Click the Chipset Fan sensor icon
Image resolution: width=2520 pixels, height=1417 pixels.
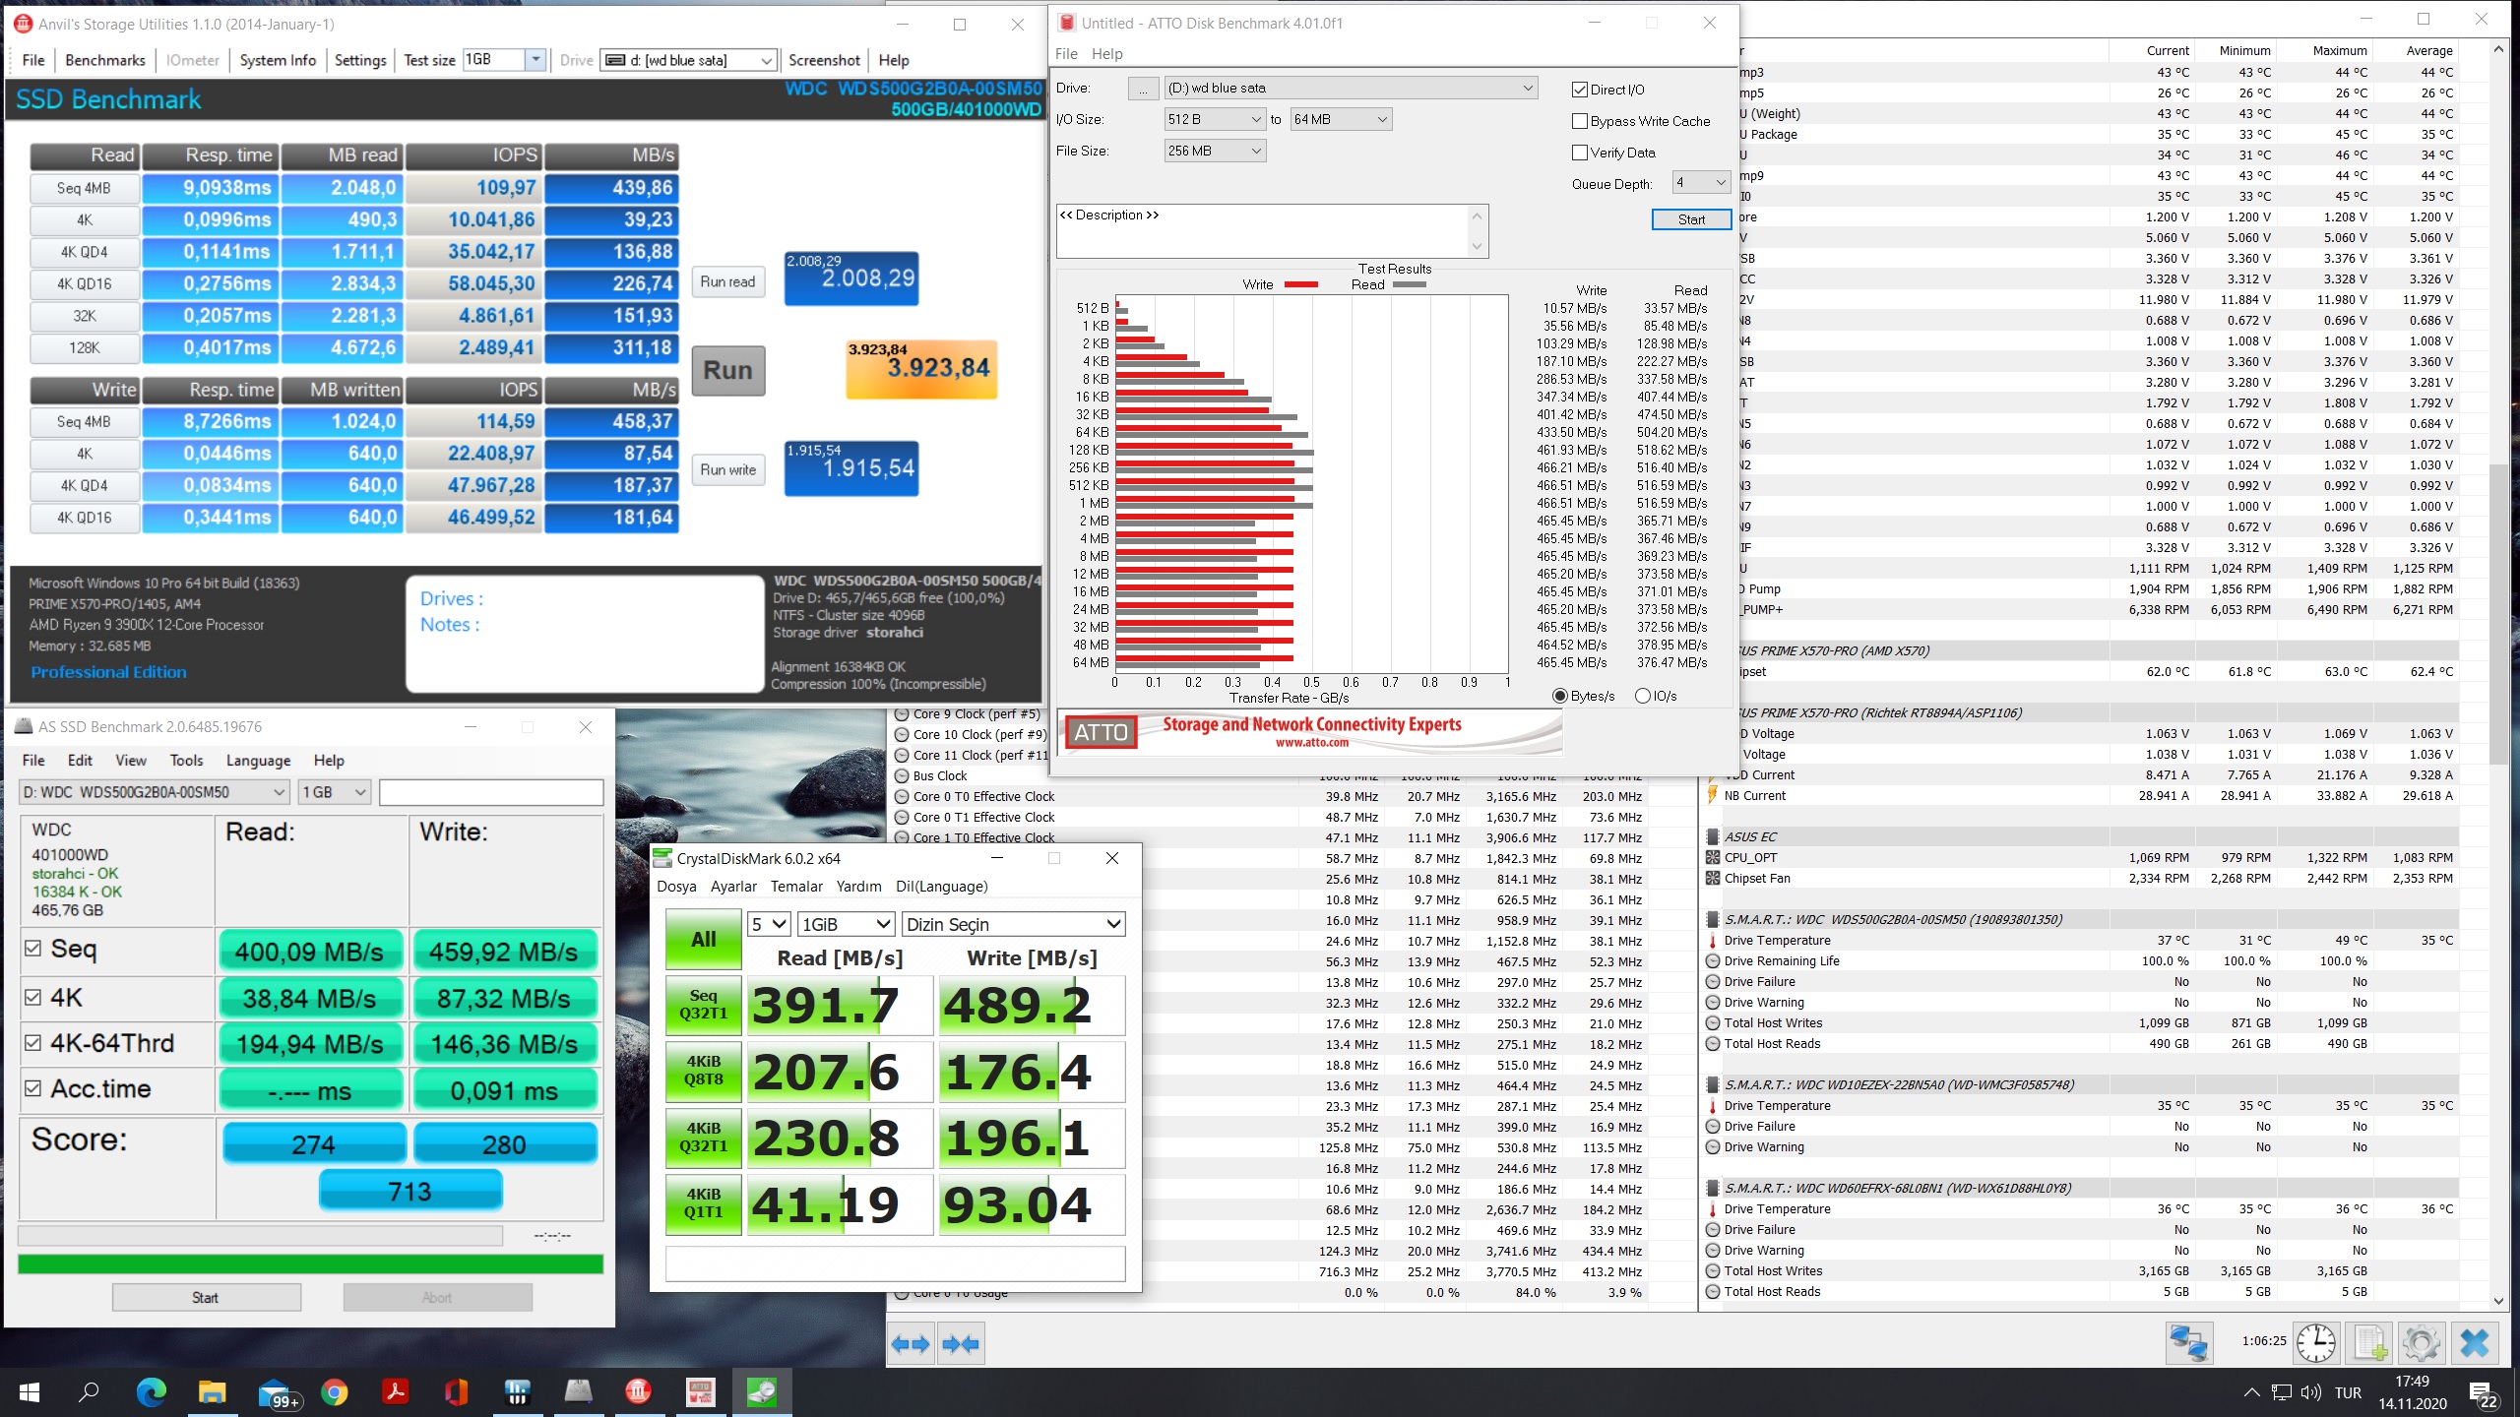coord(1713,879)
